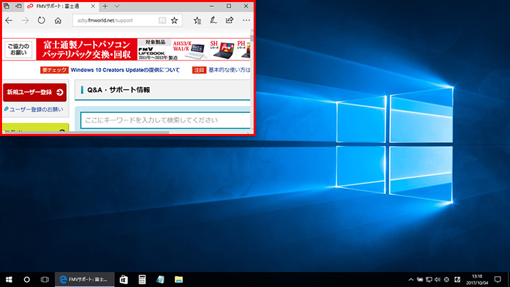Open a new tab with plus button
The height and width of the screenshot is (287, 510).
pyautogui.click(x=105, y=5)
